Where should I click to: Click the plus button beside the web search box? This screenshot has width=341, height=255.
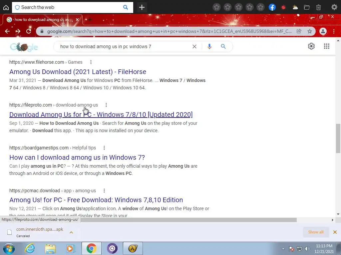coord(142,8)
